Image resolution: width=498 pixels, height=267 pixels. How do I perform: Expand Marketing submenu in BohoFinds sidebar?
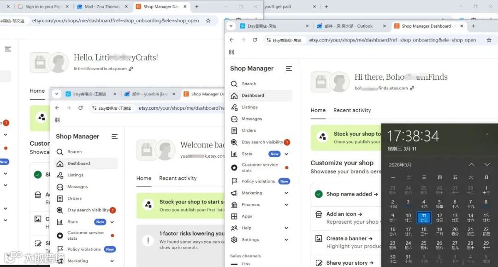[x=286, y=193]
